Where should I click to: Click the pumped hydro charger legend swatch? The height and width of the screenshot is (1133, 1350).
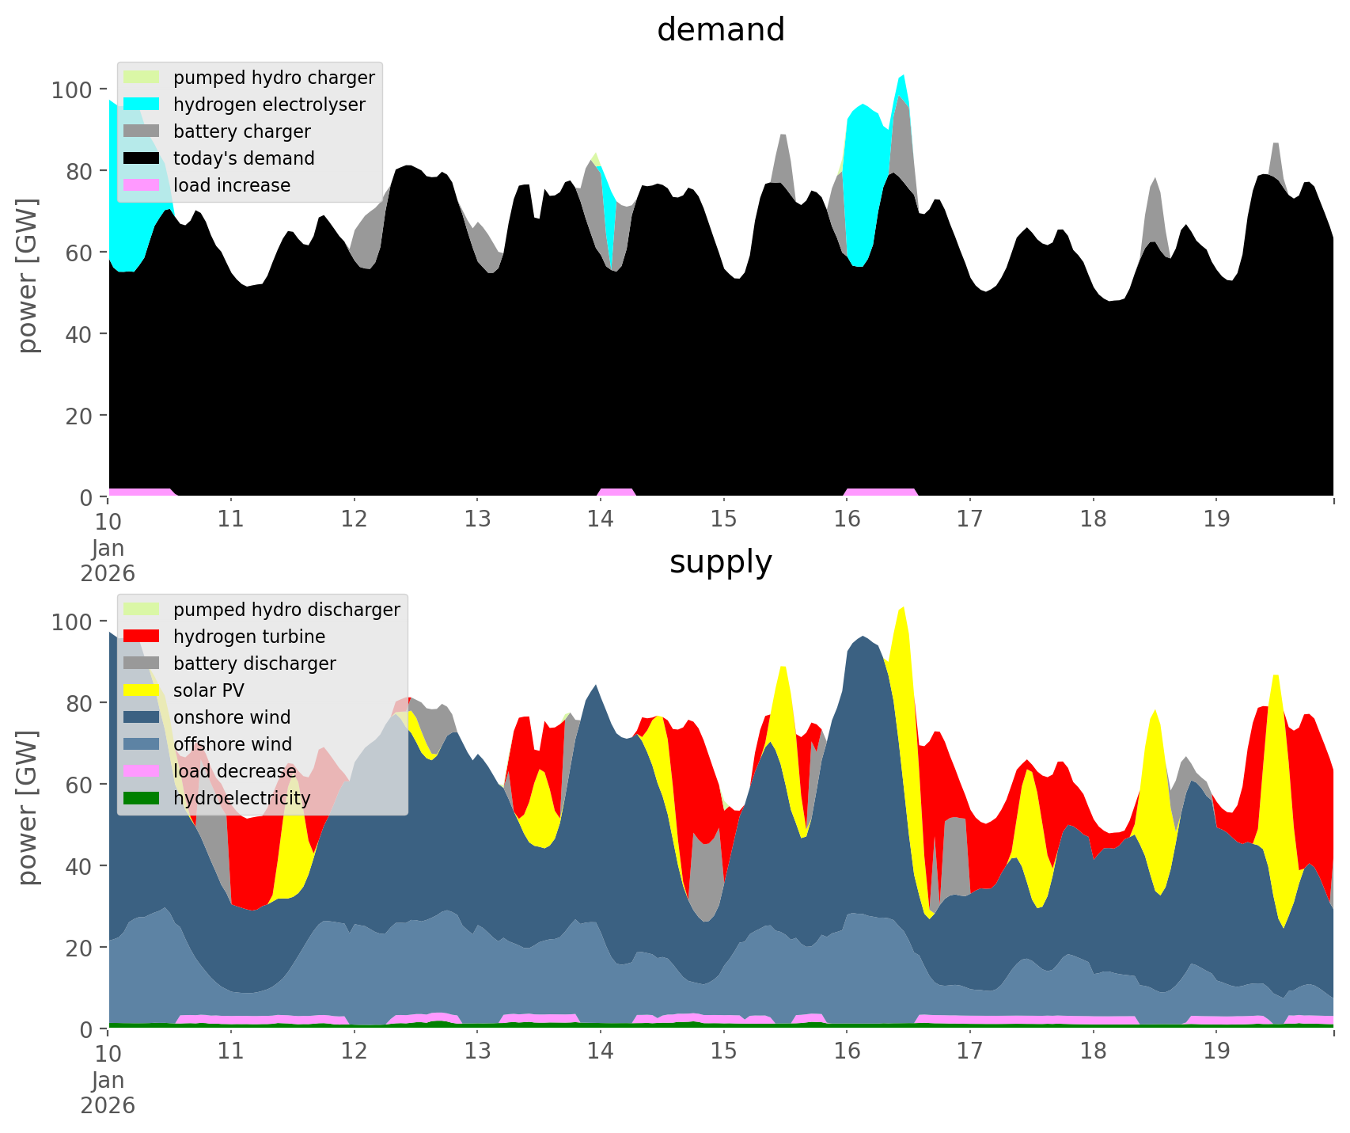(x=142, y=78)
